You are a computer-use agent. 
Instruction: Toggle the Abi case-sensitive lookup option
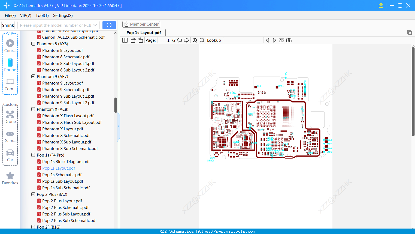tap(281, 40)
